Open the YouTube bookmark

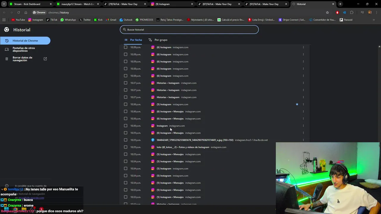[x=18, y=20]
